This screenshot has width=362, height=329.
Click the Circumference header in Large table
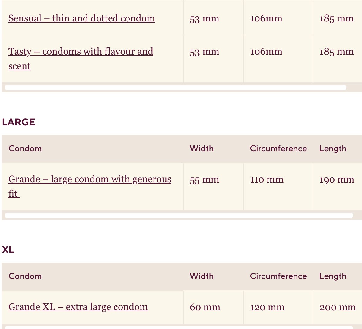pyautogui.click(x=278, y=149)
